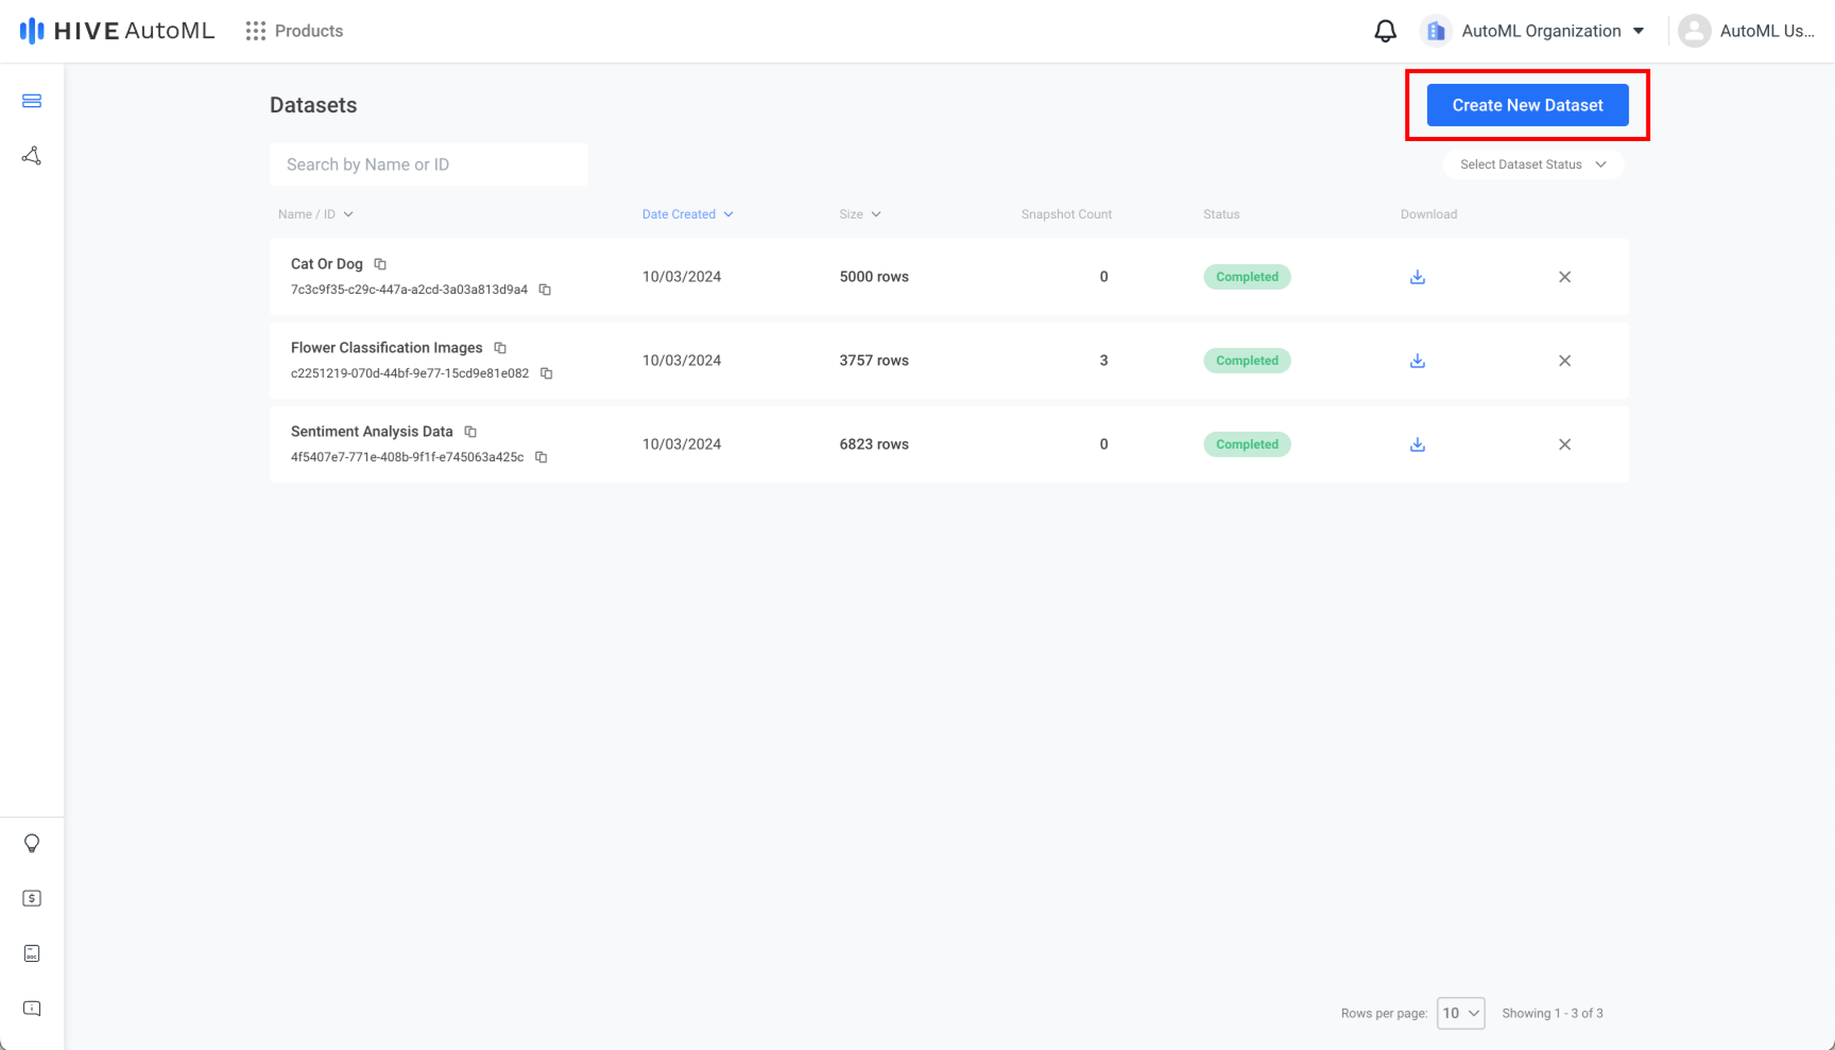Download the Sentiment Analysis Data dataset
Screen dimensions: 1835x1050
[x=1416, y=443]
